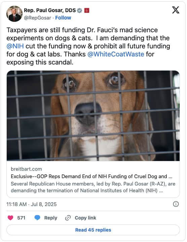Viewport: 187px width, 242px height.
Task: Open Rep. Paul Gosar's profile photo
Action: (14, 14)
